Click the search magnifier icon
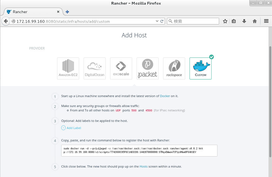This screenshot has width=272, height=177. coord(170,21)
